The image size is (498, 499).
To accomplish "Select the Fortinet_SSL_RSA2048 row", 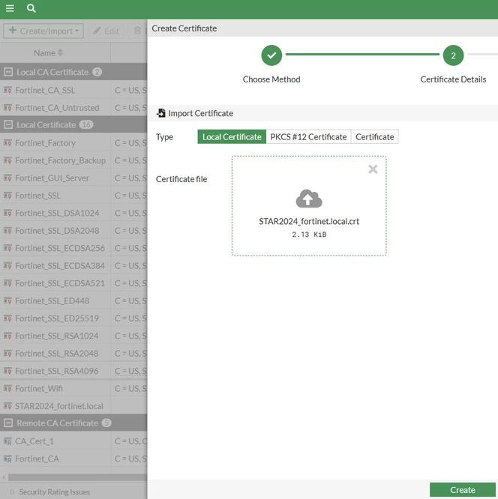I will 73,353.
